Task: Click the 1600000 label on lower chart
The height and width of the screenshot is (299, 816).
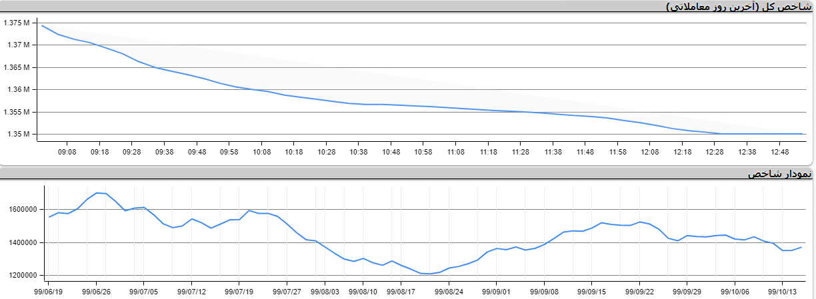Action: pos(23,210)
